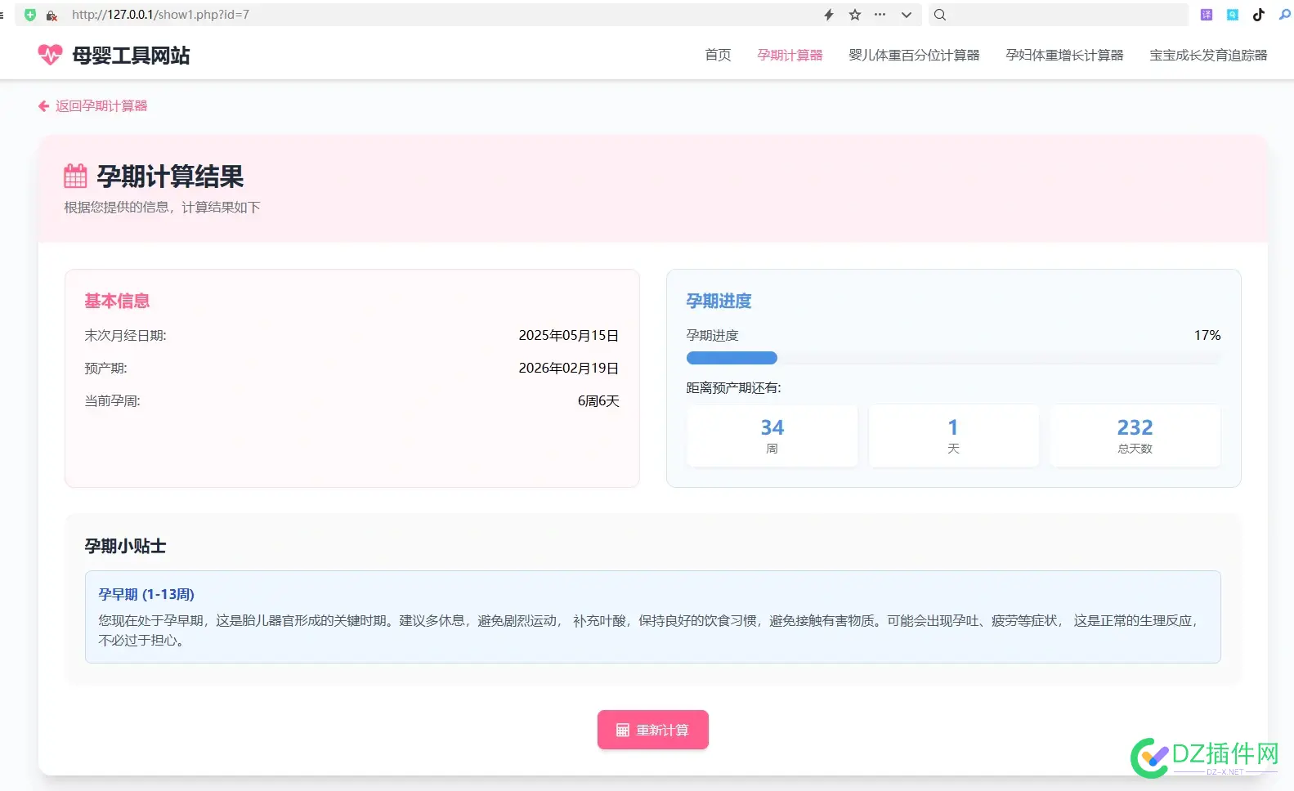Screen dimensions: 1294x791
Task: Go to 婴儿体重百分位计算器 page
Action: coord(914,55)
